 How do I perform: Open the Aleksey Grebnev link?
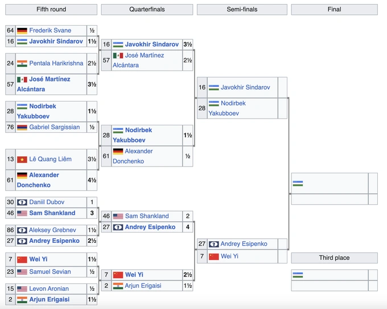pyautogui.click(x=54, y=230)
